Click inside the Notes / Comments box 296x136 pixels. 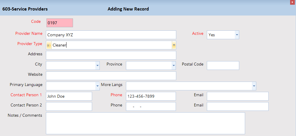coord(145,123)
